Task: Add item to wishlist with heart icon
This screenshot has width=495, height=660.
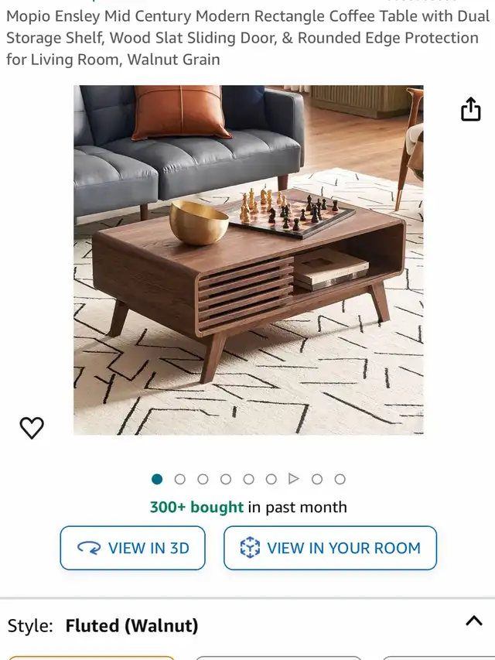Action: click(x=32, y=428)
